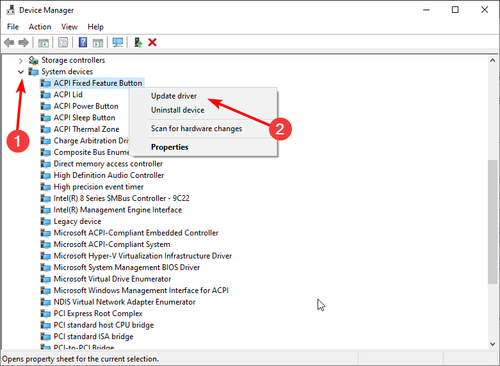Image resolution: width=500 pixels, height=366 pixels.
Task: Select Microsoft System Management BIOS Driver
Action: (x=127, y=267)
